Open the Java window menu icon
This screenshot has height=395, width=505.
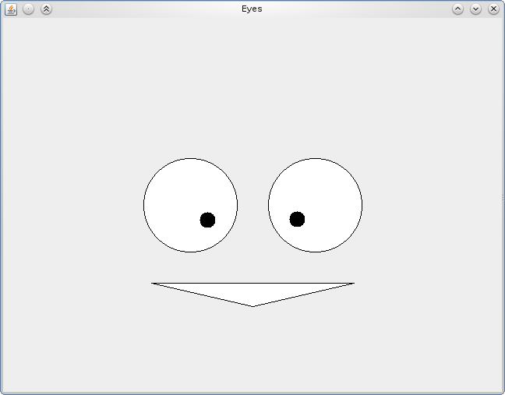click(11, 9)
